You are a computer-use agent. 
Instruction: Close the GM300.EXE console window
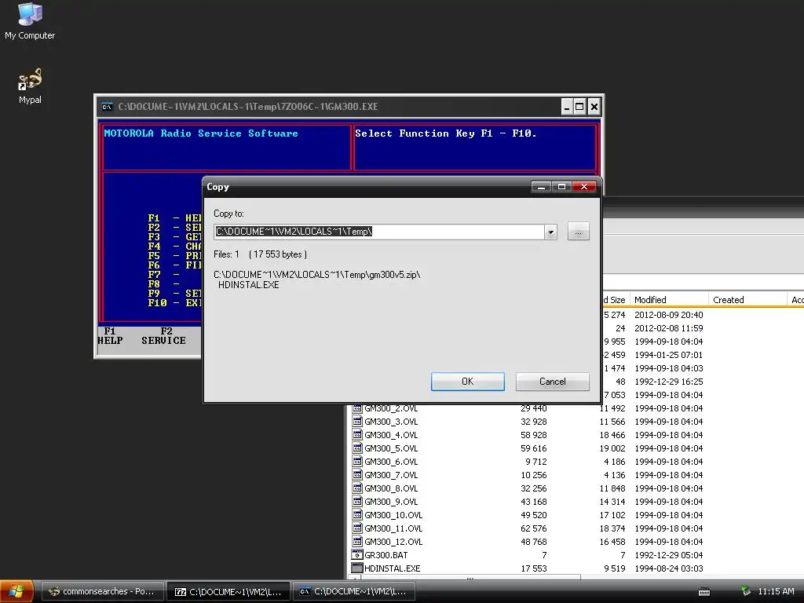(594, 107)
